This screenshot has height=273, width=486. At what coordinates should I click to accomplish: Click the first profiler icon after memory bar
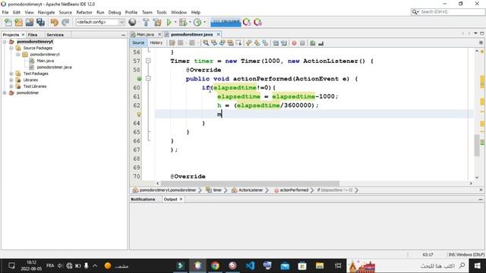[x=247, y=22]
